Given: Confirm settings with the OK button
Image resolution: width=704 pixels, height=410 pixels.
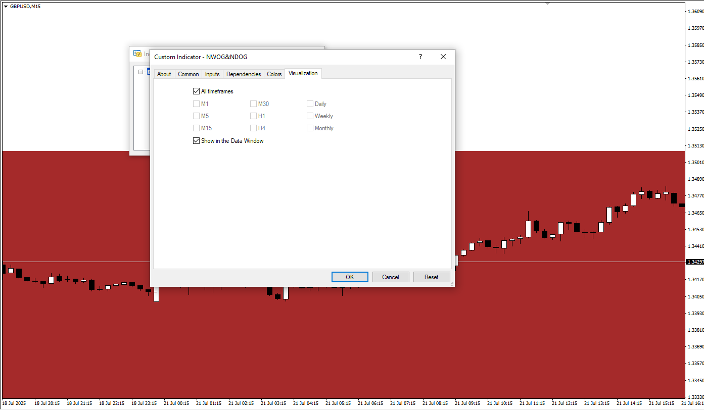Looking at the screenshot, I should point(350,277).
